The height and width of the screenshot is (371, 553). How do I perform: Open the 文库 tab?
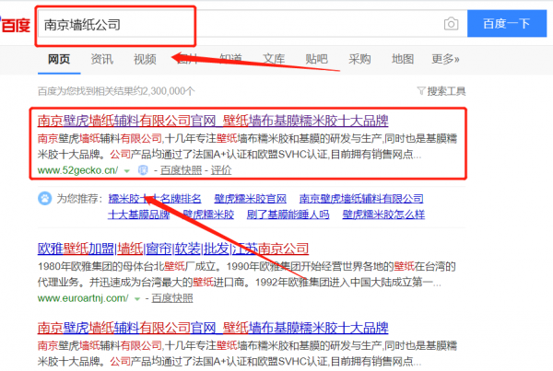(x=274, y=59)
